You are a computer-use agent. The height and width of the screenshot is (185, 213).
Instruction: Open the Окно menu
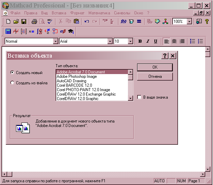point(138,13)
